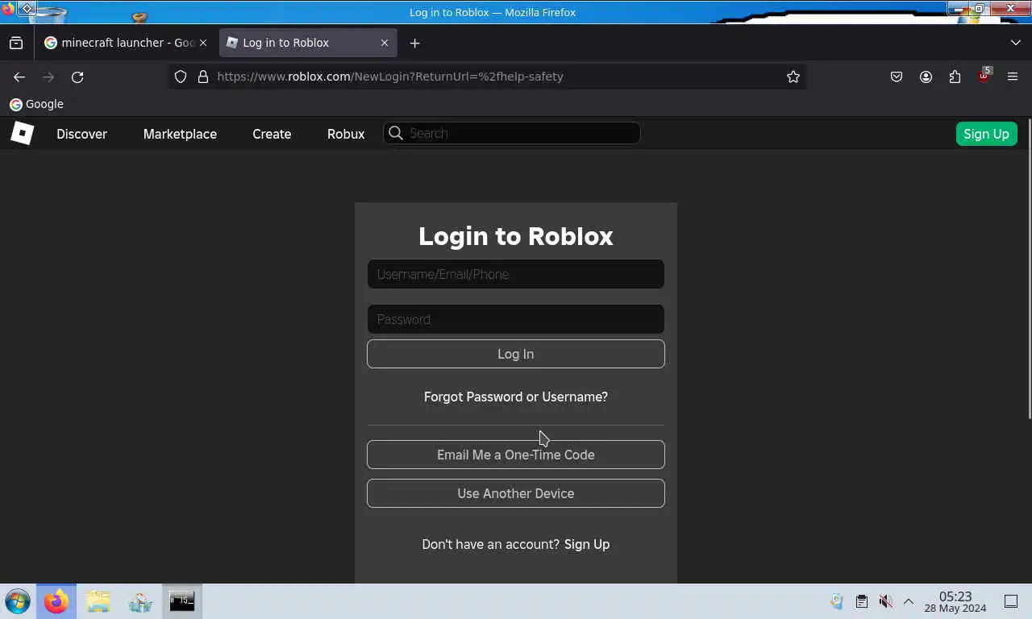Expand the list all tabs chevron

click(x=1015, y=43)
